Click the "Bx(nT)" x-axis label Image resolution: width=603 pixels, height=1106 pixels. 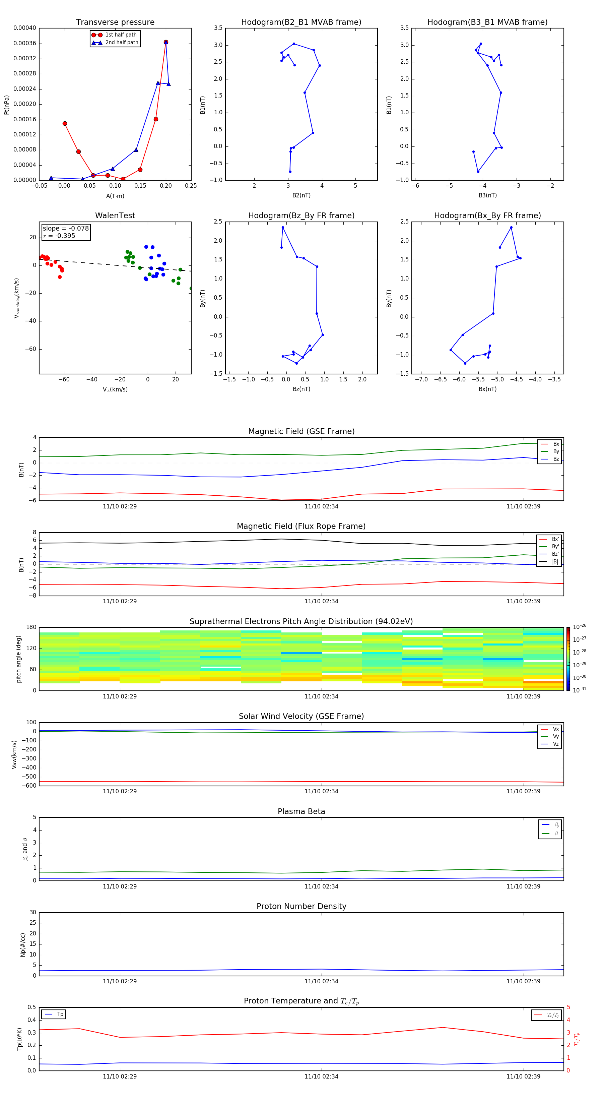click(487, 389)
